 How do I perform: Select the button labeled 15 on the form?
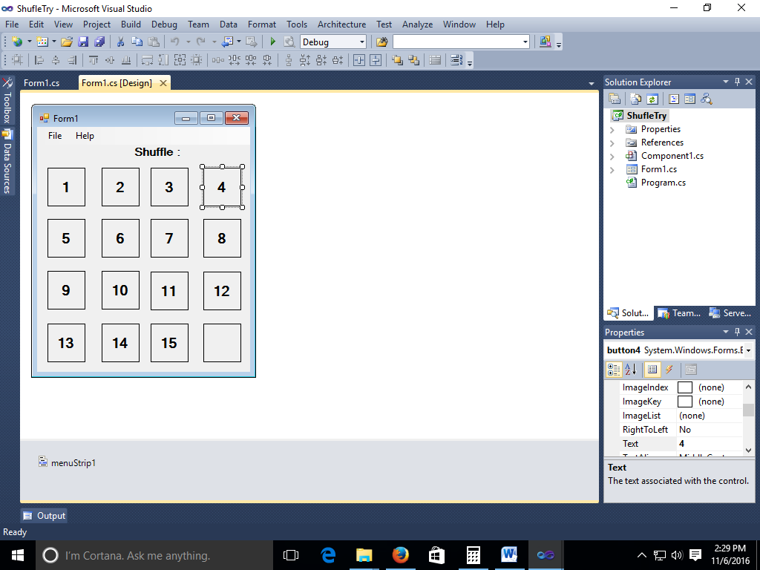coord(169,343)
